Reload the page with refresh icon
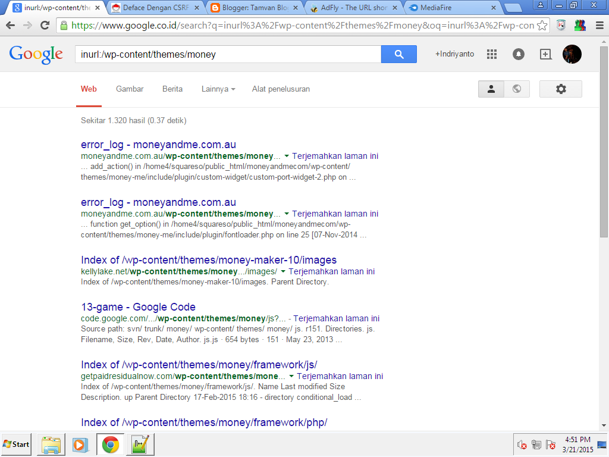Image resolution: width=609 pixels, height=457 pixels. (x=45, y=25)
